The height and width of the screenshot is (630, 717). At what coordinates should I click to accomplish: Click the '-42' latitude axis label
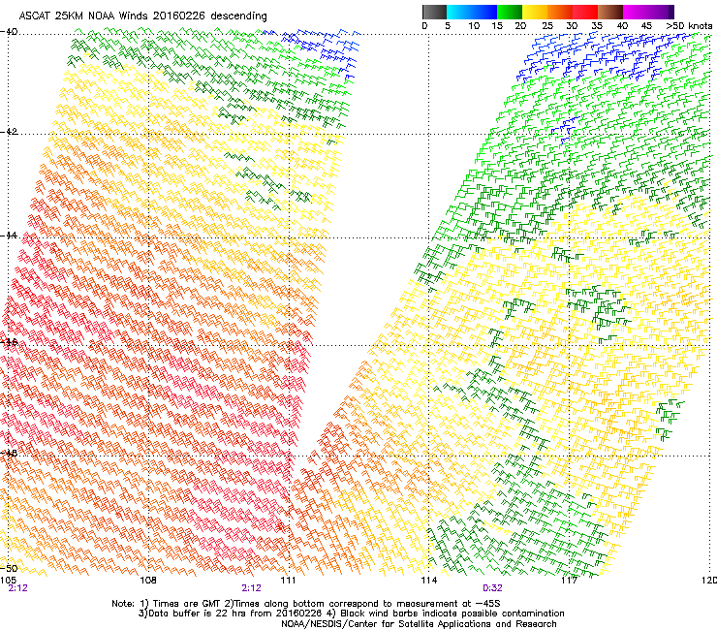(9, 131)
